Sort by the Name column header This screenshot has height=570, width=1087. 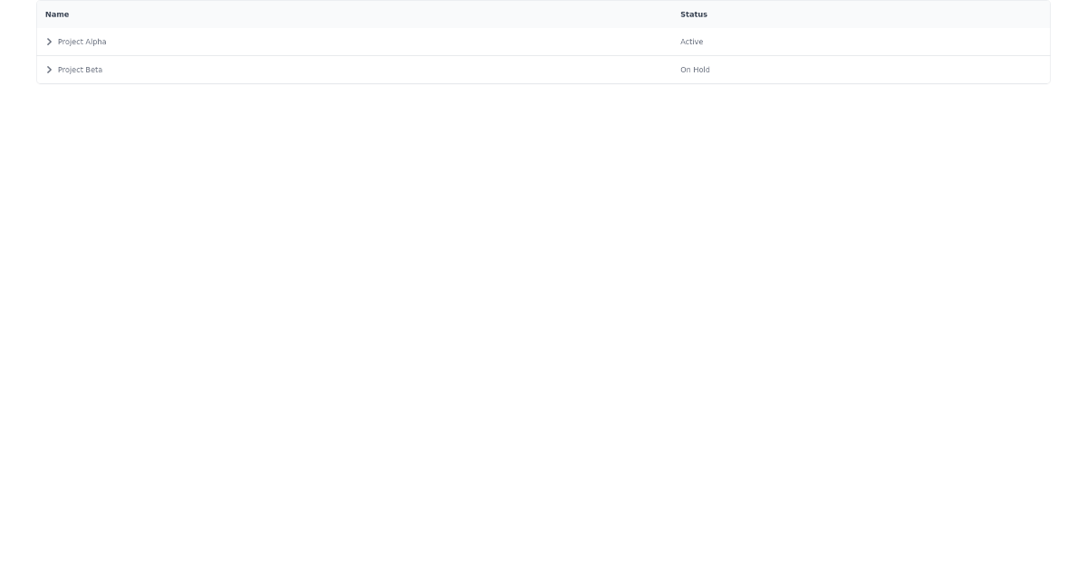[56, 14]
